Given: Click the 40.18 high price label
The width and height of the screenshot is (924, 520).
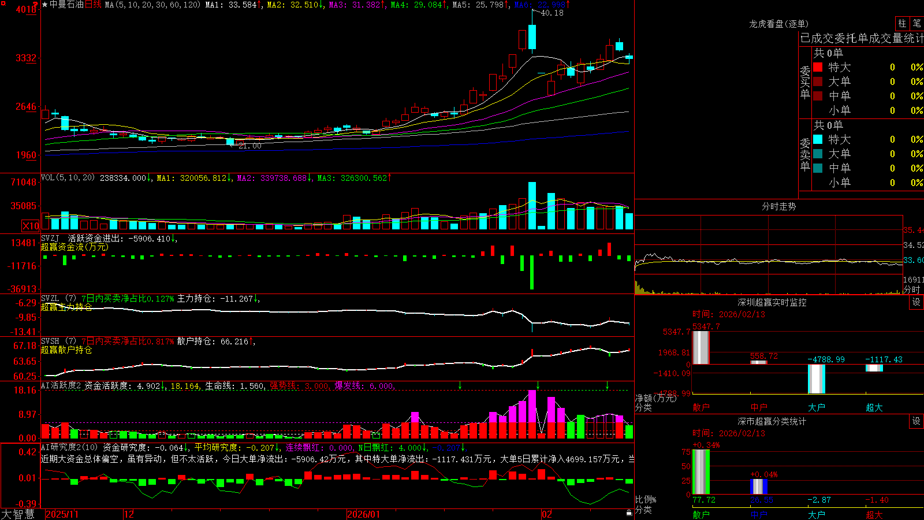Looking at the screenshot, I should [x=552, y=13].
